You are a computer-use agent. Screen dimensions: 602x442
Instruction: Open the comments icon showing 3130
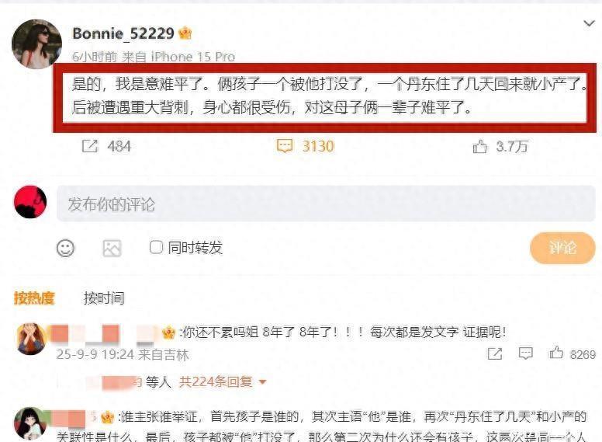click(285, 146)
